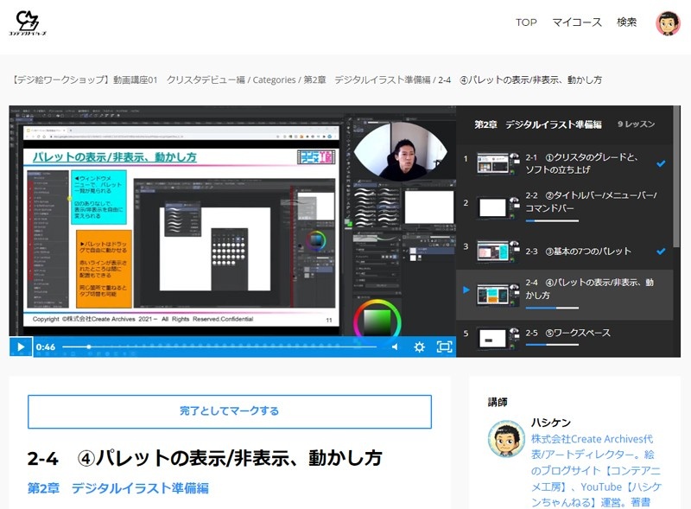
Task: Open video settings gear icon
Action: coord(419,347)
